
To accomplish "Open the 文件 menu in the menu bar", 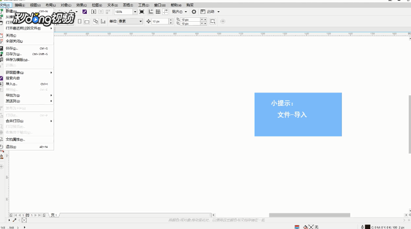I will [x=5, y=5].
